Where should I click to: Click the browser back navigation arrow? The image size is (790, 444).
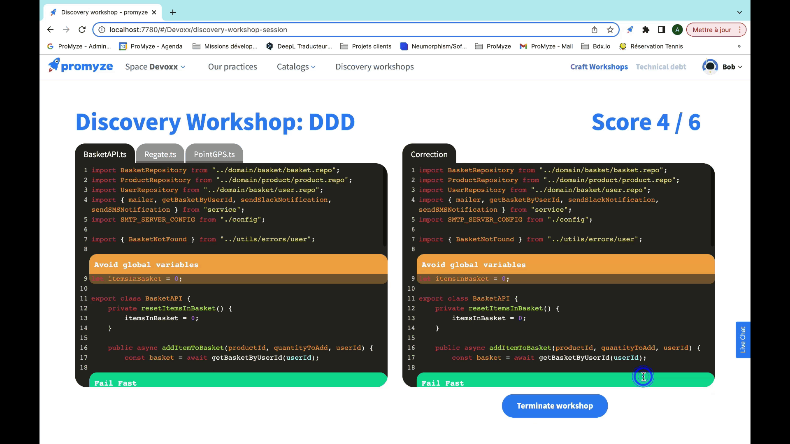click(x=50, y=29)
